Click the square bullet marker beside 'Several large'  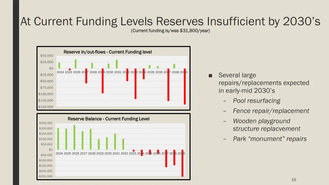click(x=210, y=75)
